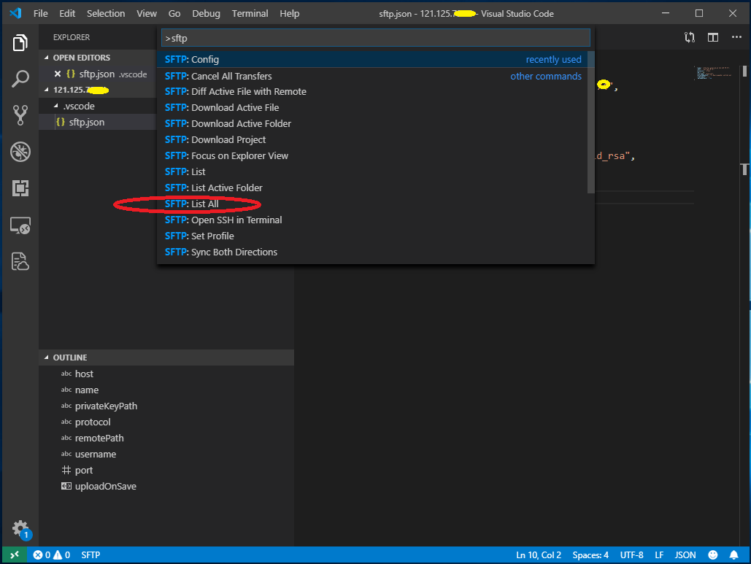Change indentation via Spaces: 4
Viewport: 751px width, 564px height.
click(x=590, y=555)
